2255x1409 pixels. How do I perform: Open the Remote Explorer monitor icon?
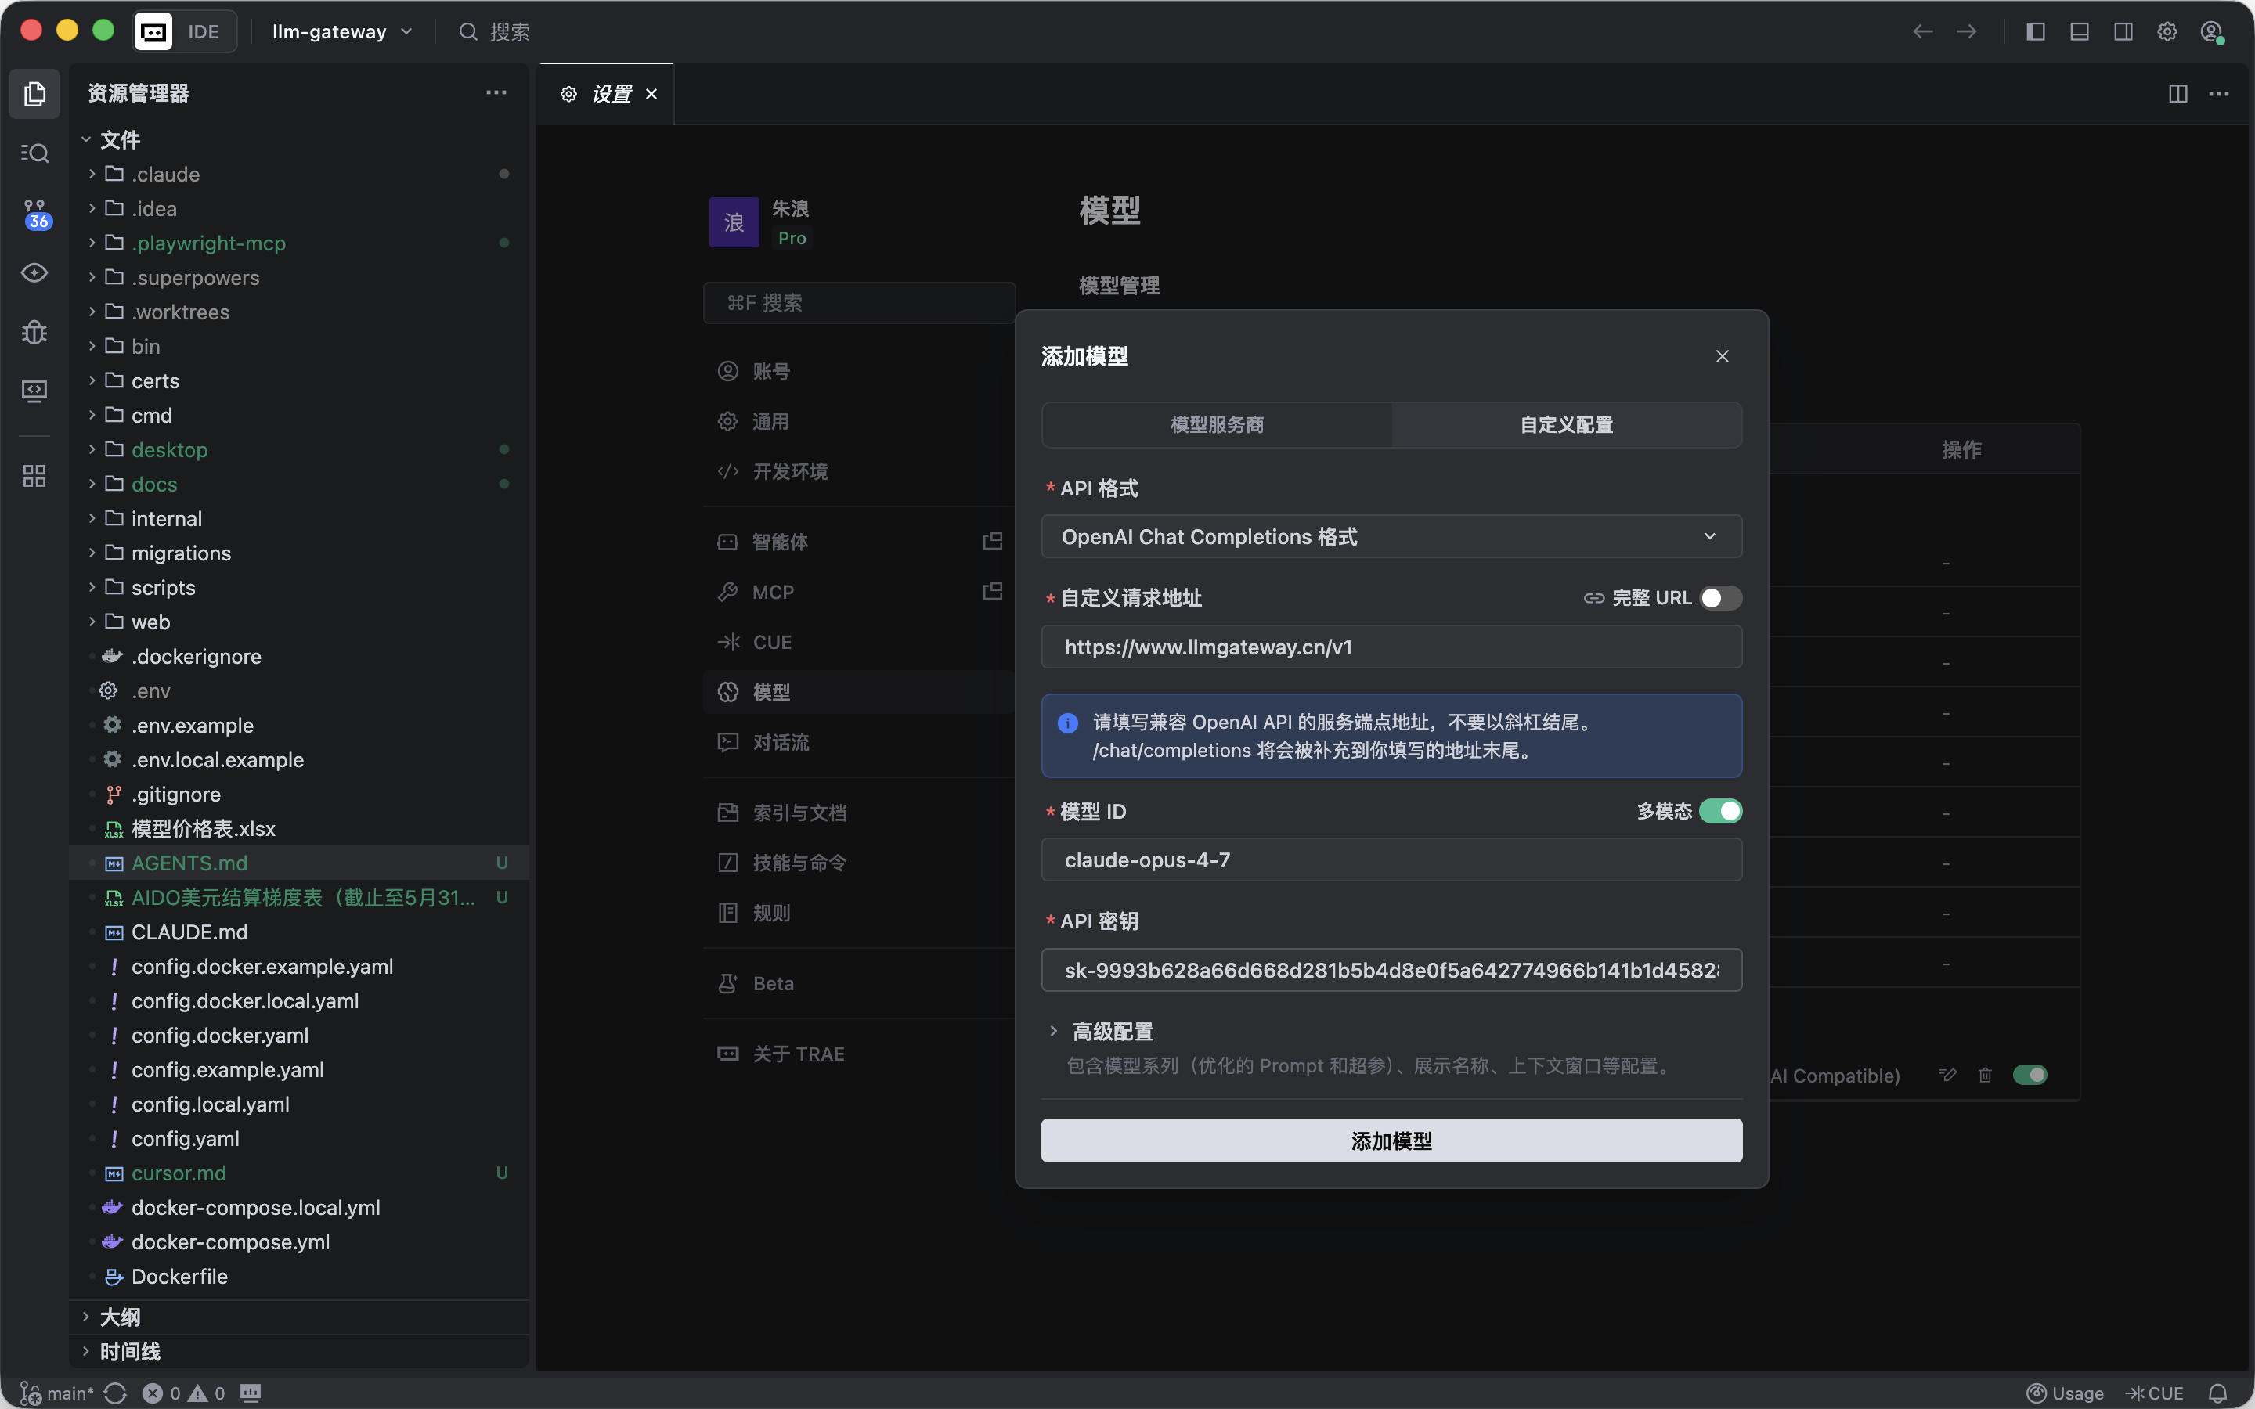click(34, 391)
